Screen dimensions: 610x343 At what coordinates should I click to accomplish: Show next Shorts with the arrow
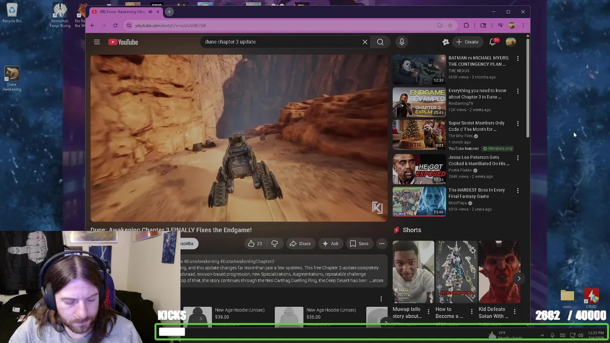coord(519,279)
